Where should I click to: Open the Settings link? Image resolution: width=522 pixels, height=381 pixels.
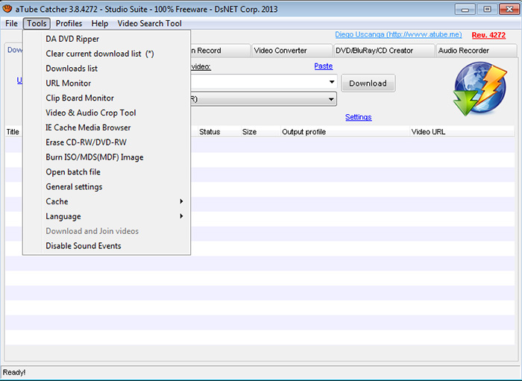pyautogui.click(x=358, y=117)
